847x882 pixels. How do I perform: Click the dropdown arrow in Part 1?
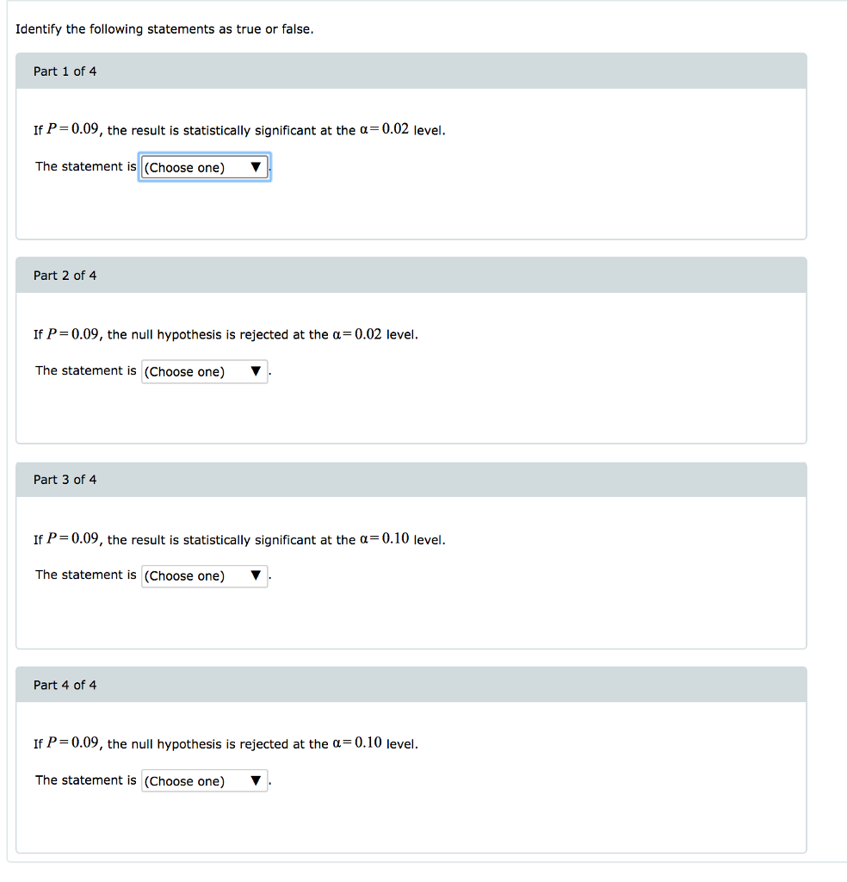257,167
